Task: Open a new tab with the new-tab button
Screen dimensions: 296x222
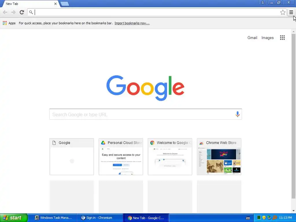Action: tap(65, 4)
